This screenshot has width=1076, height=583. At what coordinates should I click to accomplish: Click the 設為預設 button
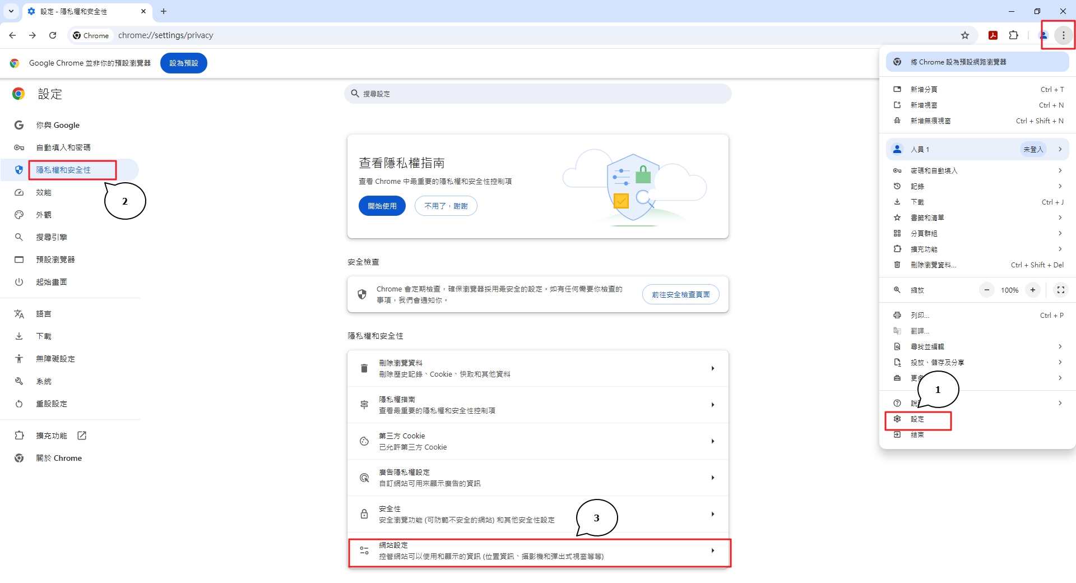183,63
